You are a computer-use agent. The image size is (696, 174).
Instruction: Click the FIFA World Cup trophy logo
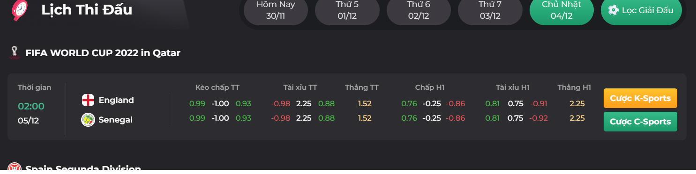click(x=14, y=52)
